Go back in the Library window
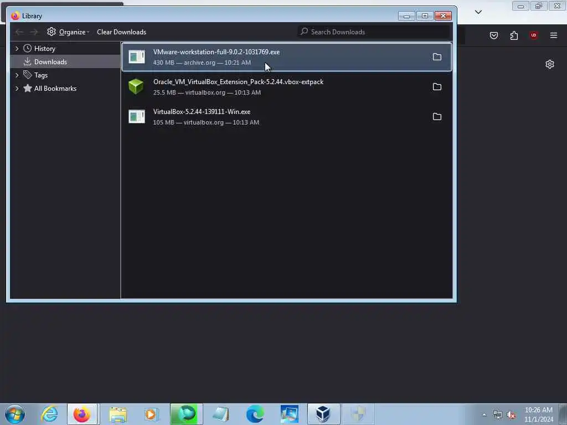 pos(19,32)
